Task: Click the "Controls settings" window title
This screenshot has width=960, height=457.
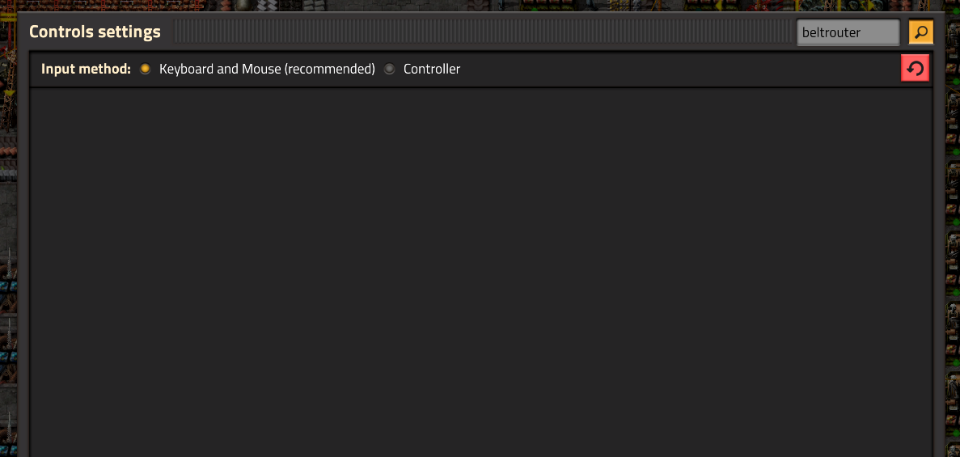Action: point(95,32)
